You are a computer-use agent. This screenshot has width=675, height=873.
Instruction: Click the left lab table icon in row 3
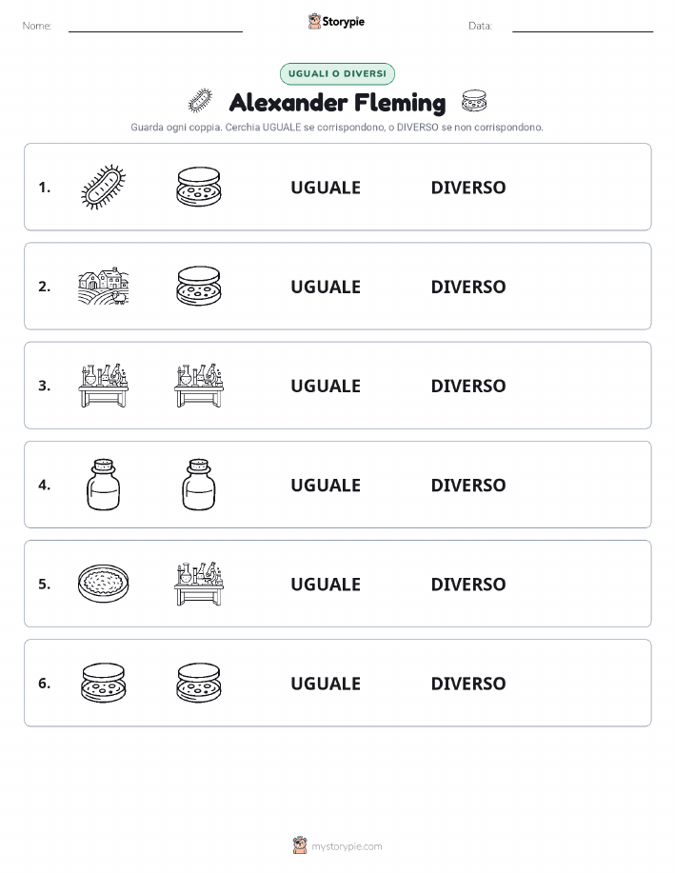click(x=103, y=386)
